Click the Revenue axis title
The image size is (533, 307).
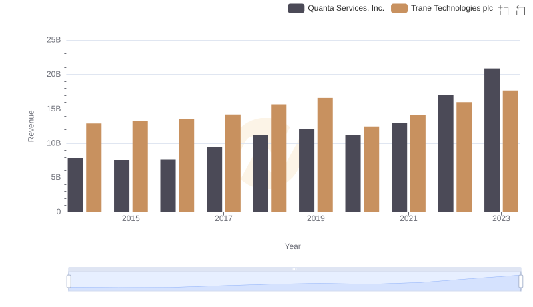tap(31, 126)
